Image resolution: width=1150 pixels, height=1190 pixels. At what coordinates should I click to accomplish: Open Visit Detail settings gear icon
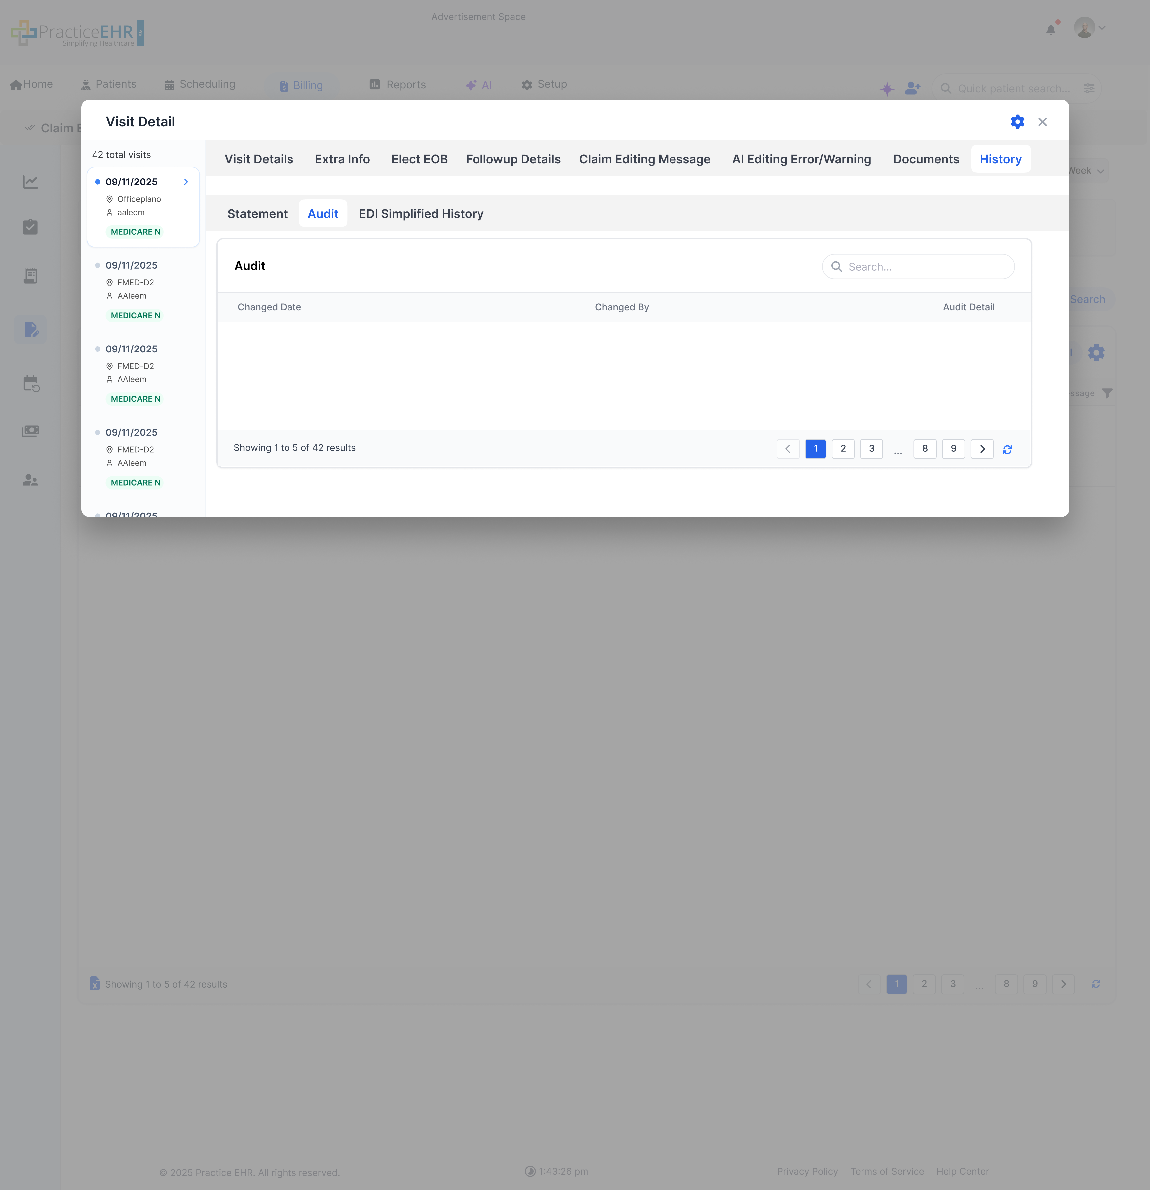tap(1017, 121)
